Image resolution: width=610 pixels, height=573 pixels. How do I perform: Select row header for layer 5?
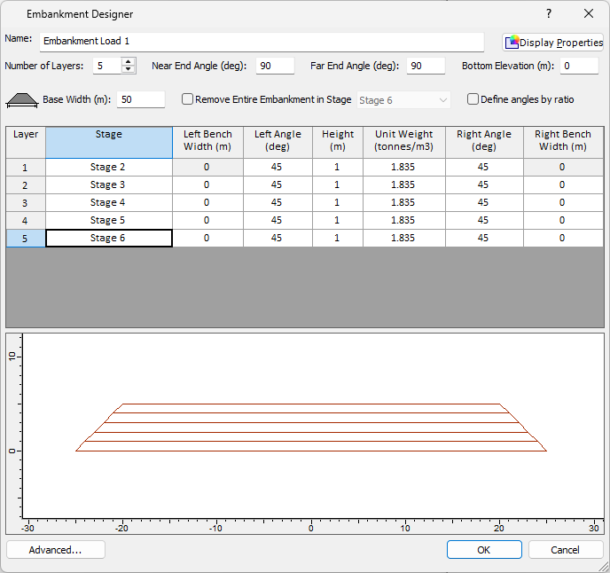(x=26, y=239)
